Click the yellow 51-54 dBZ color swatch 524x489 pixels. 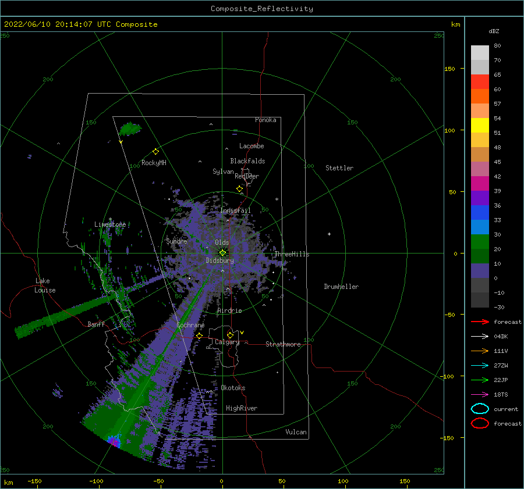coord(480,126)
